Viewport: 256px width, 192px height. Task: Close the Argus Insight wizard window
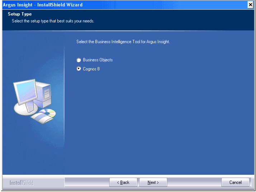pos(250,5)
